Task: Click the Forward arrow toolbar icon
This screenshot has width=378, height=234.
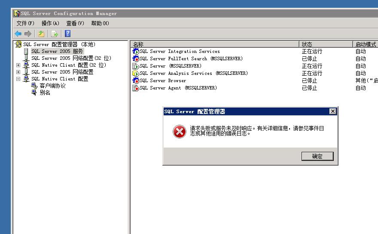Action: pos(28,34)
